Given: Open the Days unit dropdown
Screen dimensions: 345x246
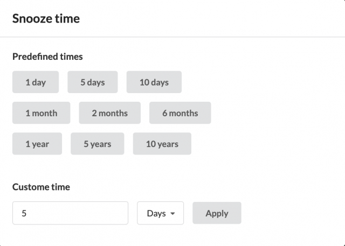Looking at the screenshot, I should (161, 213).
